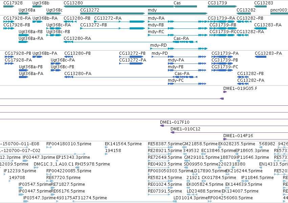Click the mdy gene label

152,10
